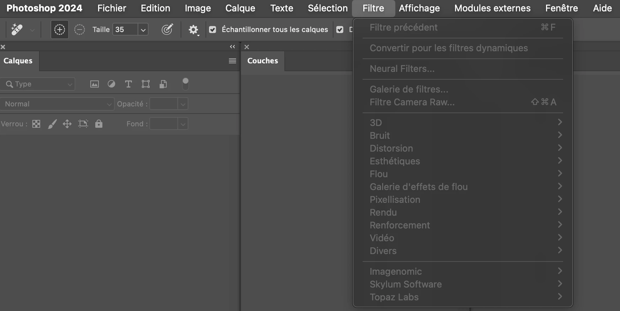Image resolution: width=620 pixels, height=311 pixels.
Task: Filter layers by text T icon
Action: [128, 84]
